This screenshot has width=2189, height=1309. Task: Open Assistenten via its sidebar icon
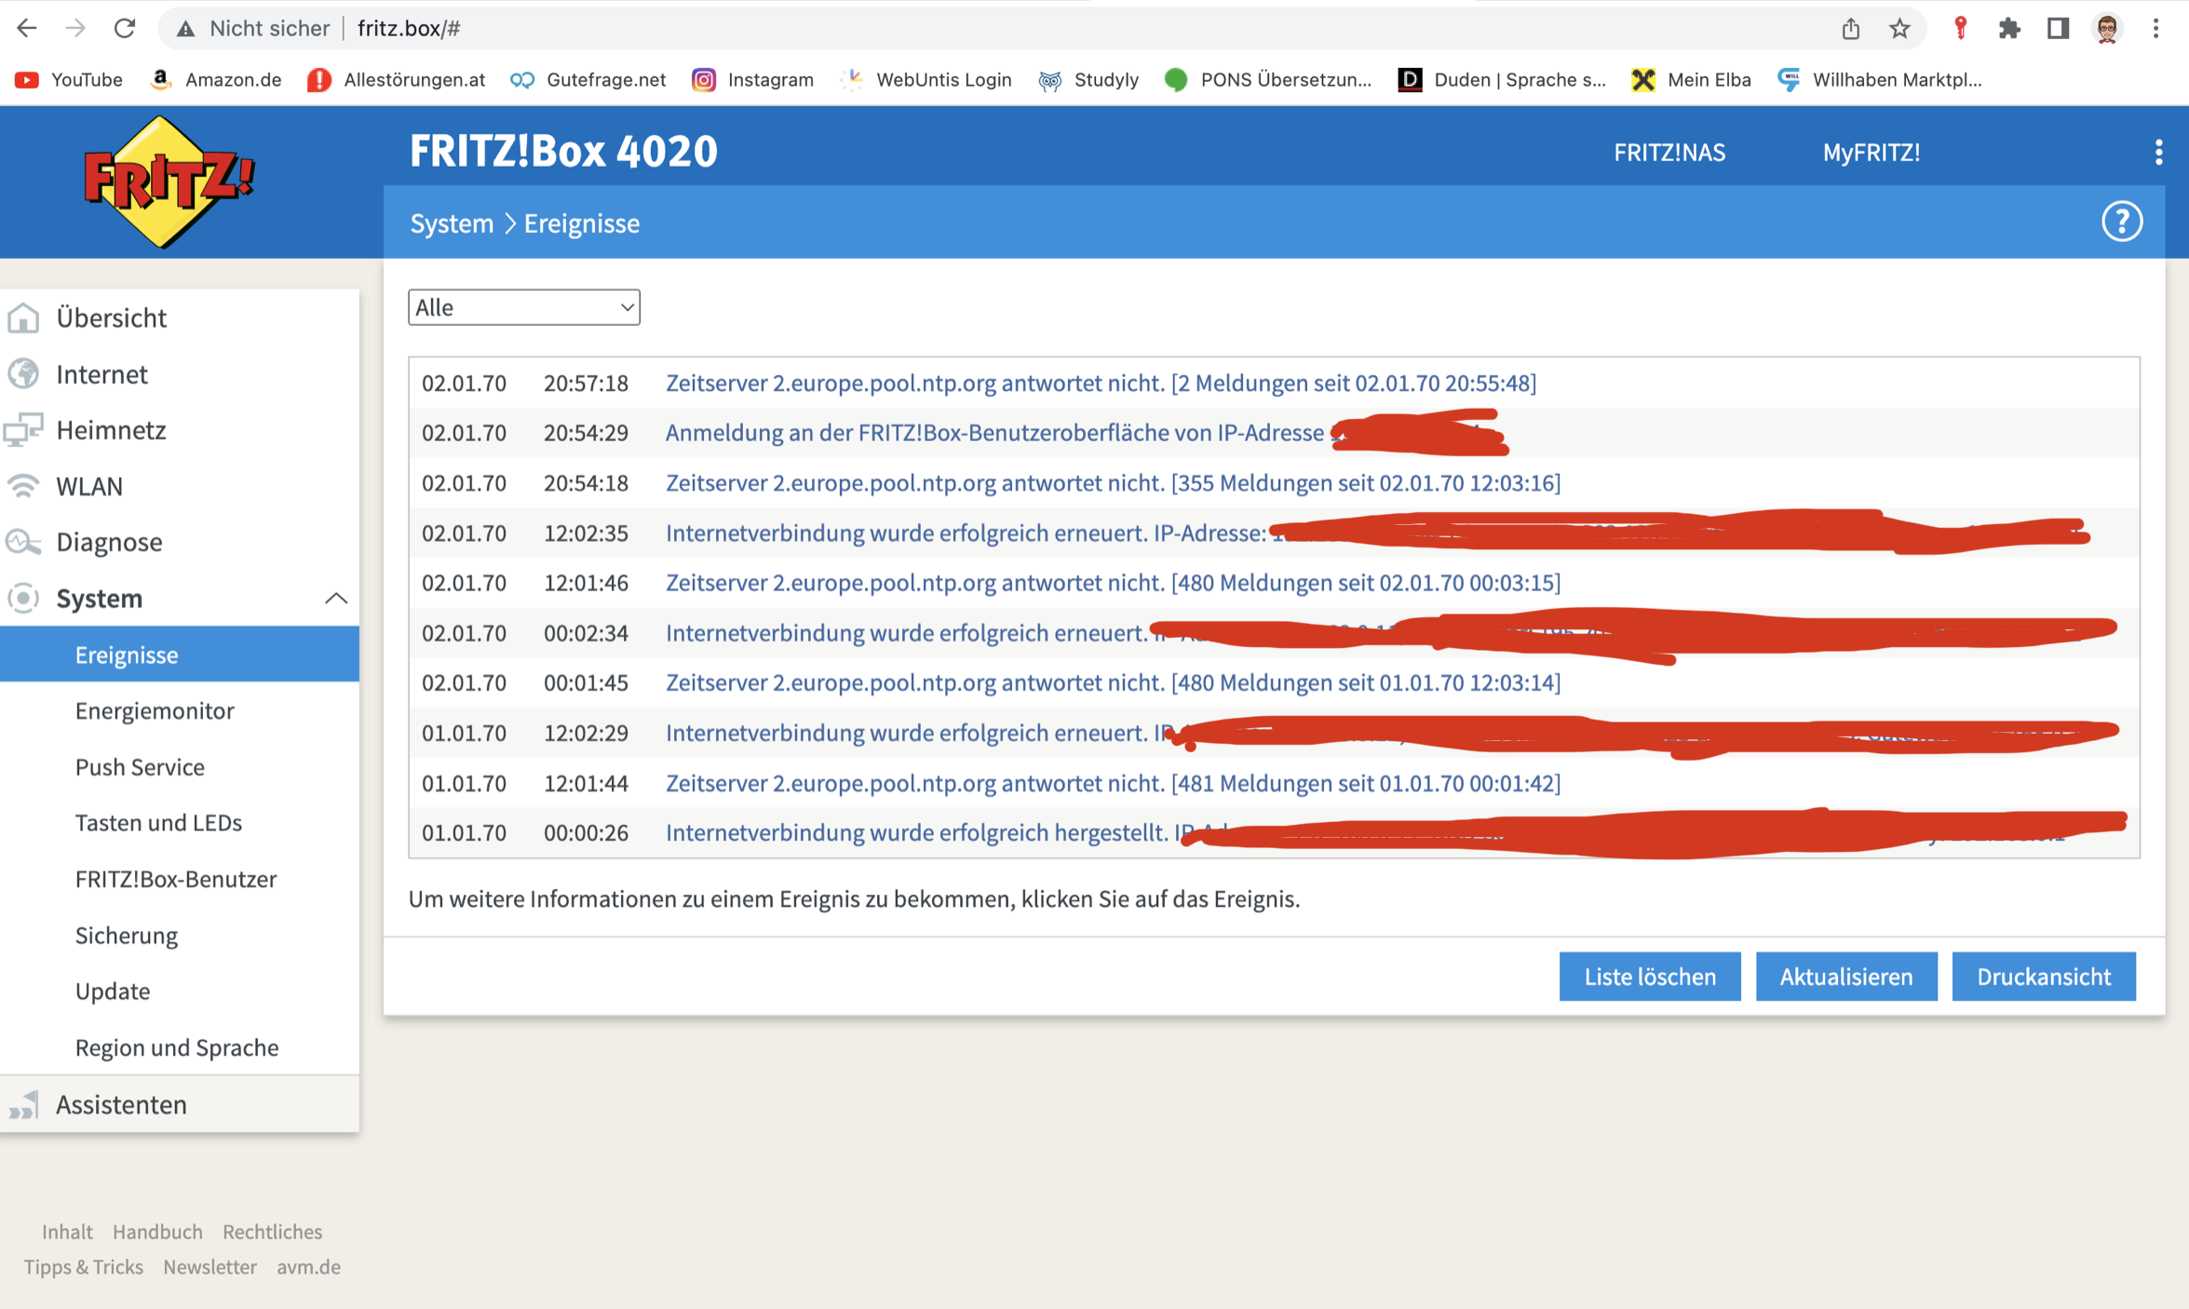(24, 1104)
